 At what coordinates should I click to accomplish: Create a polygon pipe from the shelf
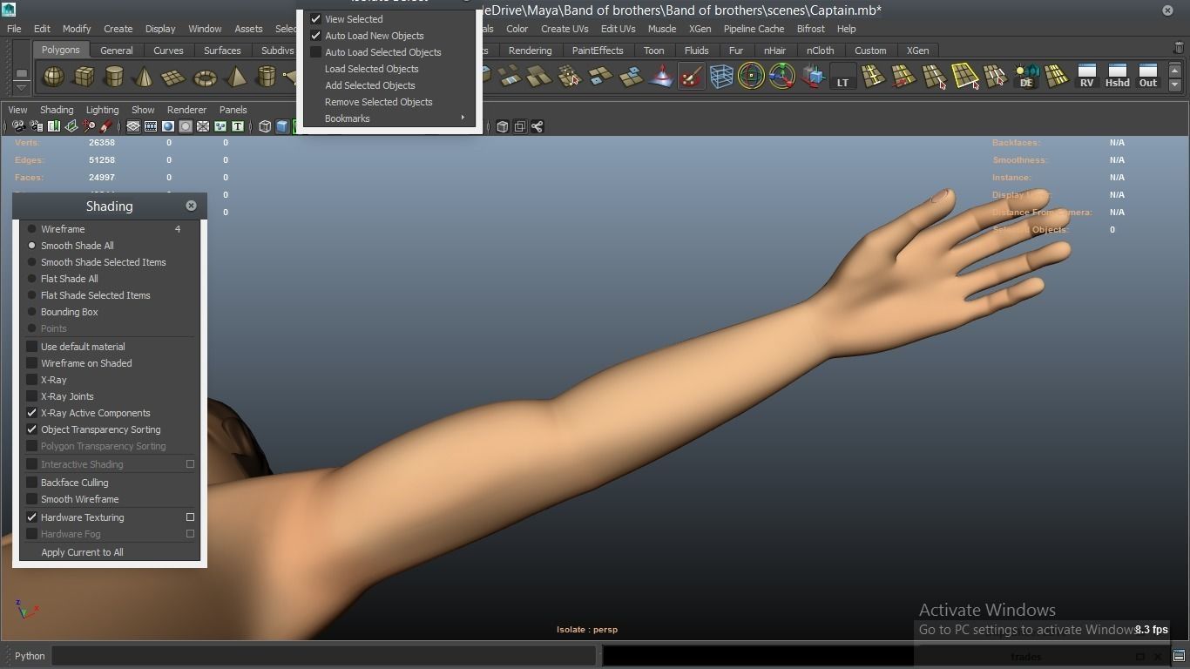point(267,78)
